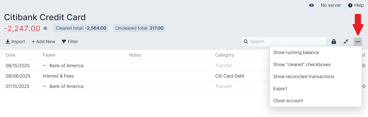This screenshot has height=117, width=368.
Task: Select Show "cleared" checkboxes option
Action: (302, 65)
